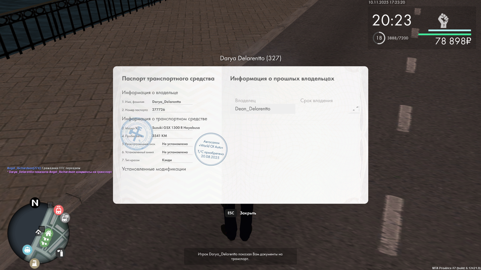Click the blue World Of Auto dealership stamp
This screenshot has height=270, width=481.
click(211, 149)
